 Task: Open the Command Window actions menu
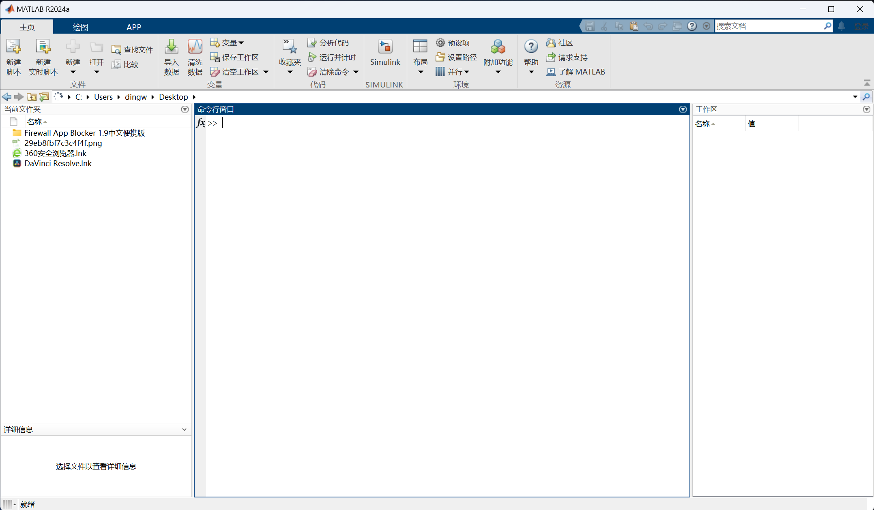click(683, 109)
